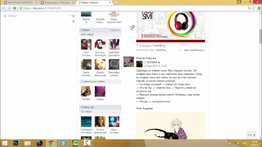Image resolution: width=262 pixels, height=147 pixels.
Task: Click the address bar with the vk.com URL
Action: pos(131,8)
